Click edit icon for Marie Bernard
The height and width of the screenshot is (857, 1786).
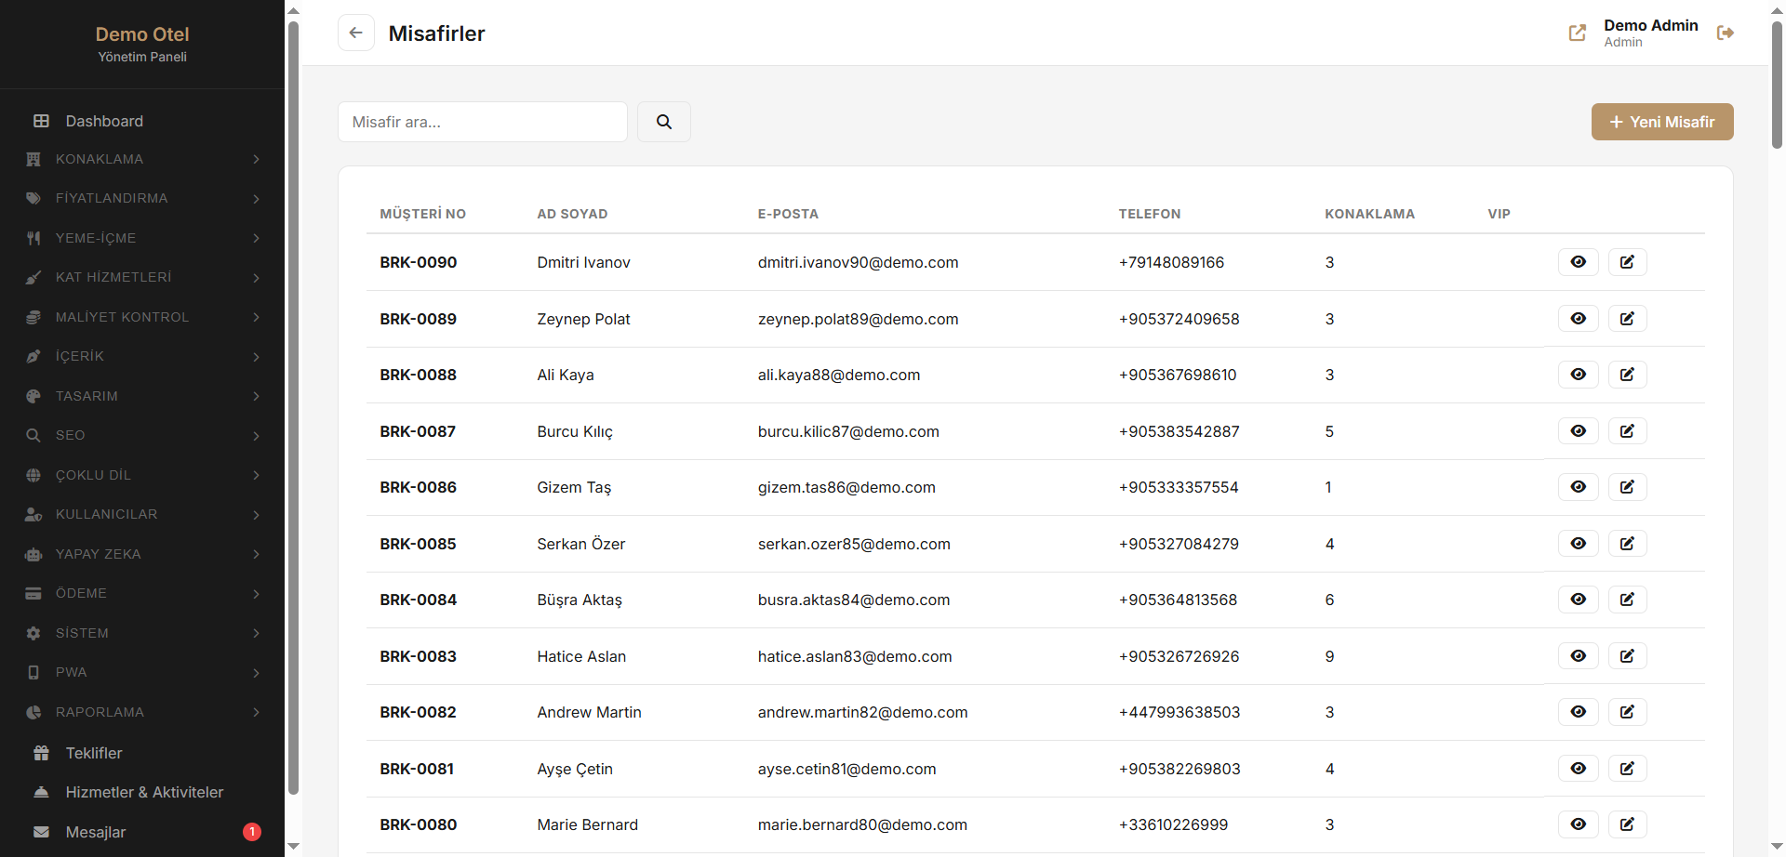1627,824
